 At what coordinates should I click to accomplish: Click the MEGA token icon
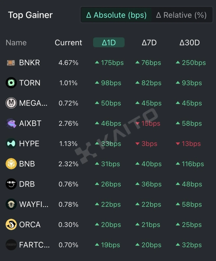11,103
